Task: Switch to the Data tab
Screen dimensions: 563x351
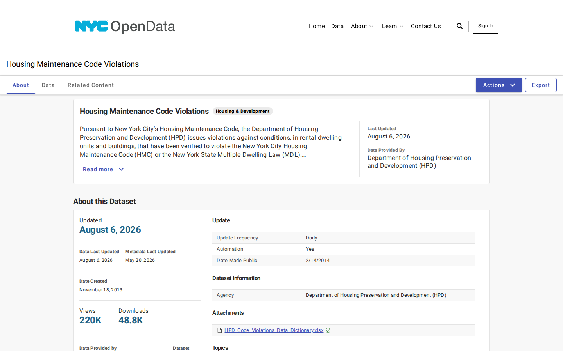Action: [x=48, y=85]
